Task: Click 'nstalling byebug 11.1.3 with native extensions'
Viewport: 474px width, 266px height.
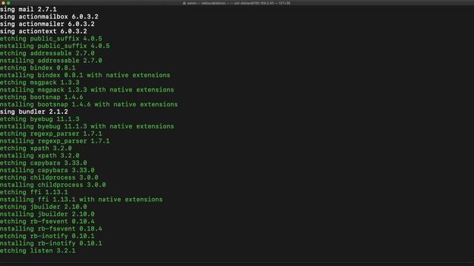Action: [x=87, y=126]
